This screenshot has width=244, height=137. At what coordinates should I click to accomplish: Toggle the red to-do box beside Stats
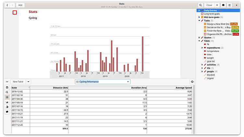(15, 12)
